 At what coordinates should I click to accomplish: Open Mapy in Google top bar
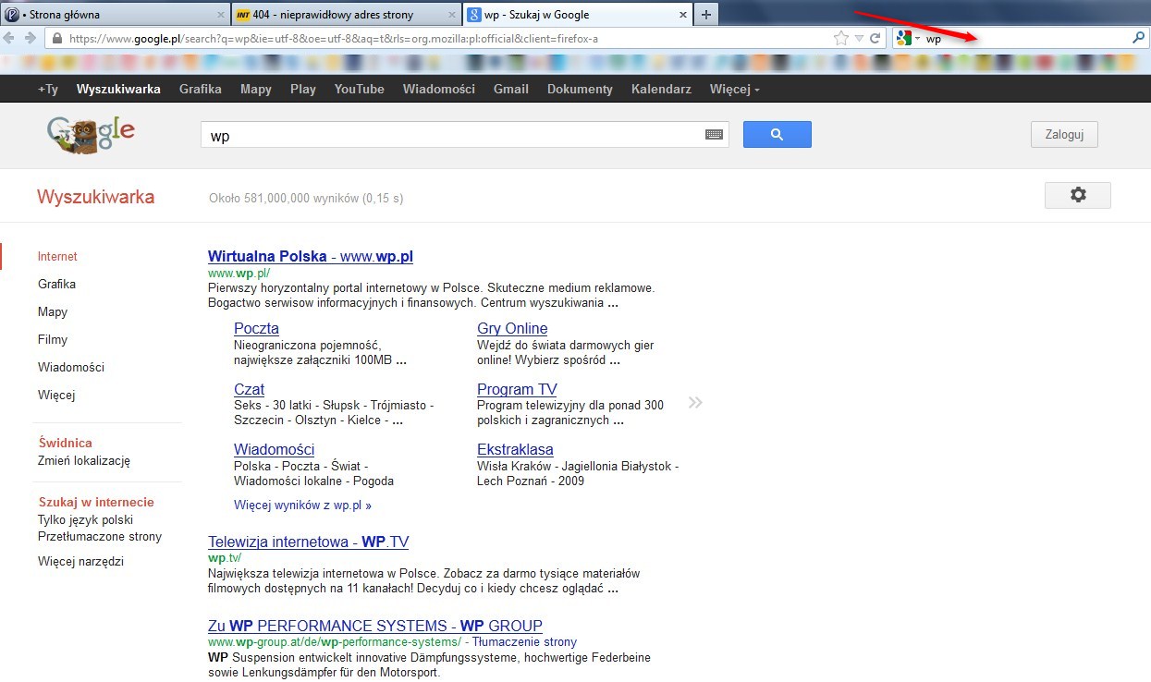point(256,90)
